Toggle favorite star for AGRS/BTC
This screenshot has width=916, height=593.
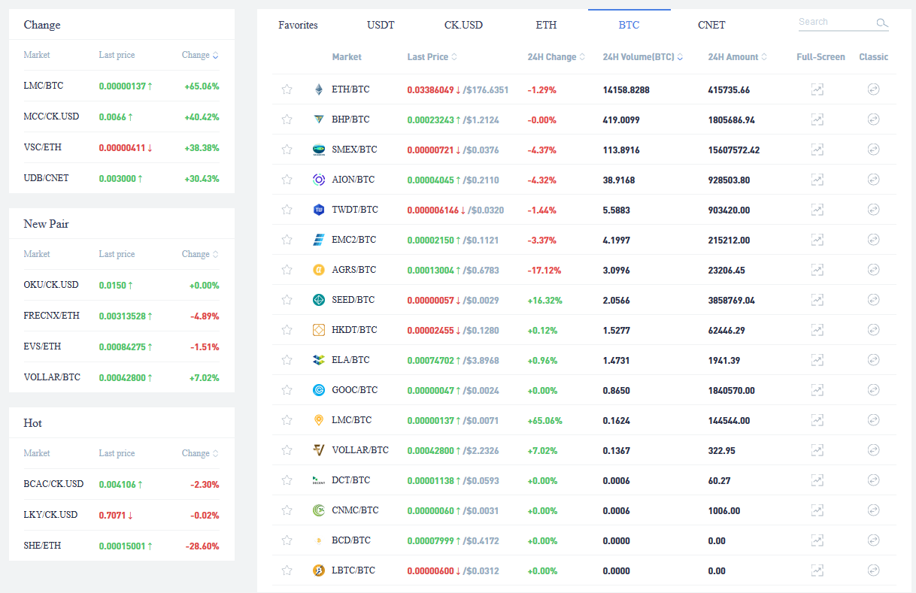tap(287, 270)
